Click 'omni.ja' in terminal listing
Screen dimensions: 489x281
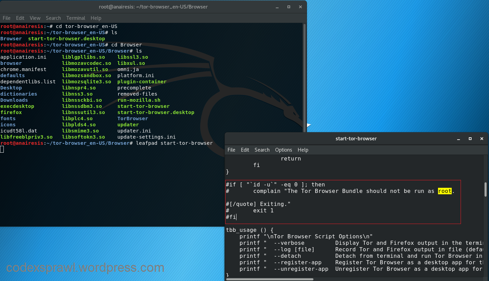click(128, 69)
